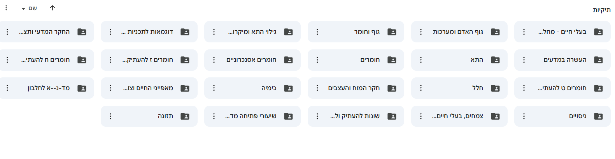
Task: Click the shared folder icon for גילוי התא
Action: 288,32
